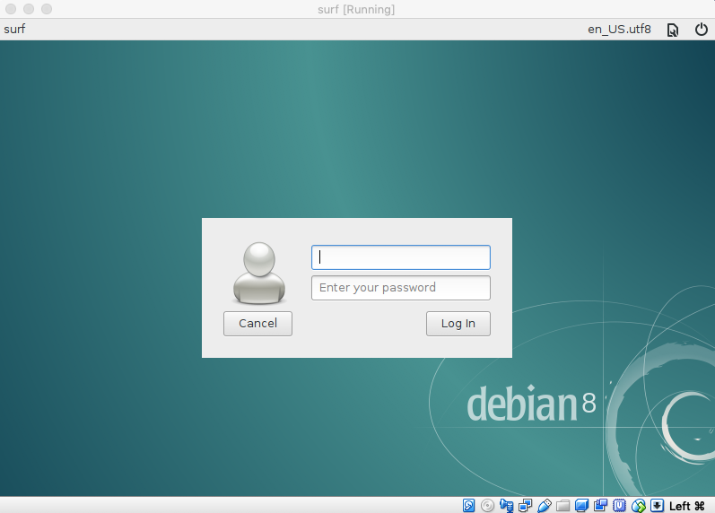Viewport: 715px width, 513px height.
Task: Click the Left ⌘ host key indicator
Action: click(x=687, y=505)
